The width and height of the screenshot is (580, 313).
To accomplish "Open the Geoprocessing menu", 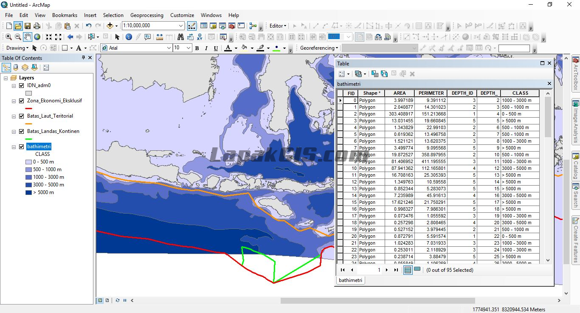I will tap(146, 15).
